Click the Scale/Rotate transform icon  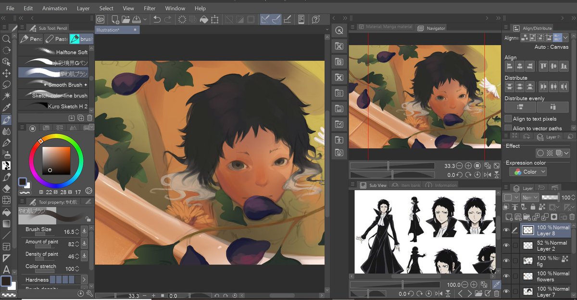(x=214, y=19)
